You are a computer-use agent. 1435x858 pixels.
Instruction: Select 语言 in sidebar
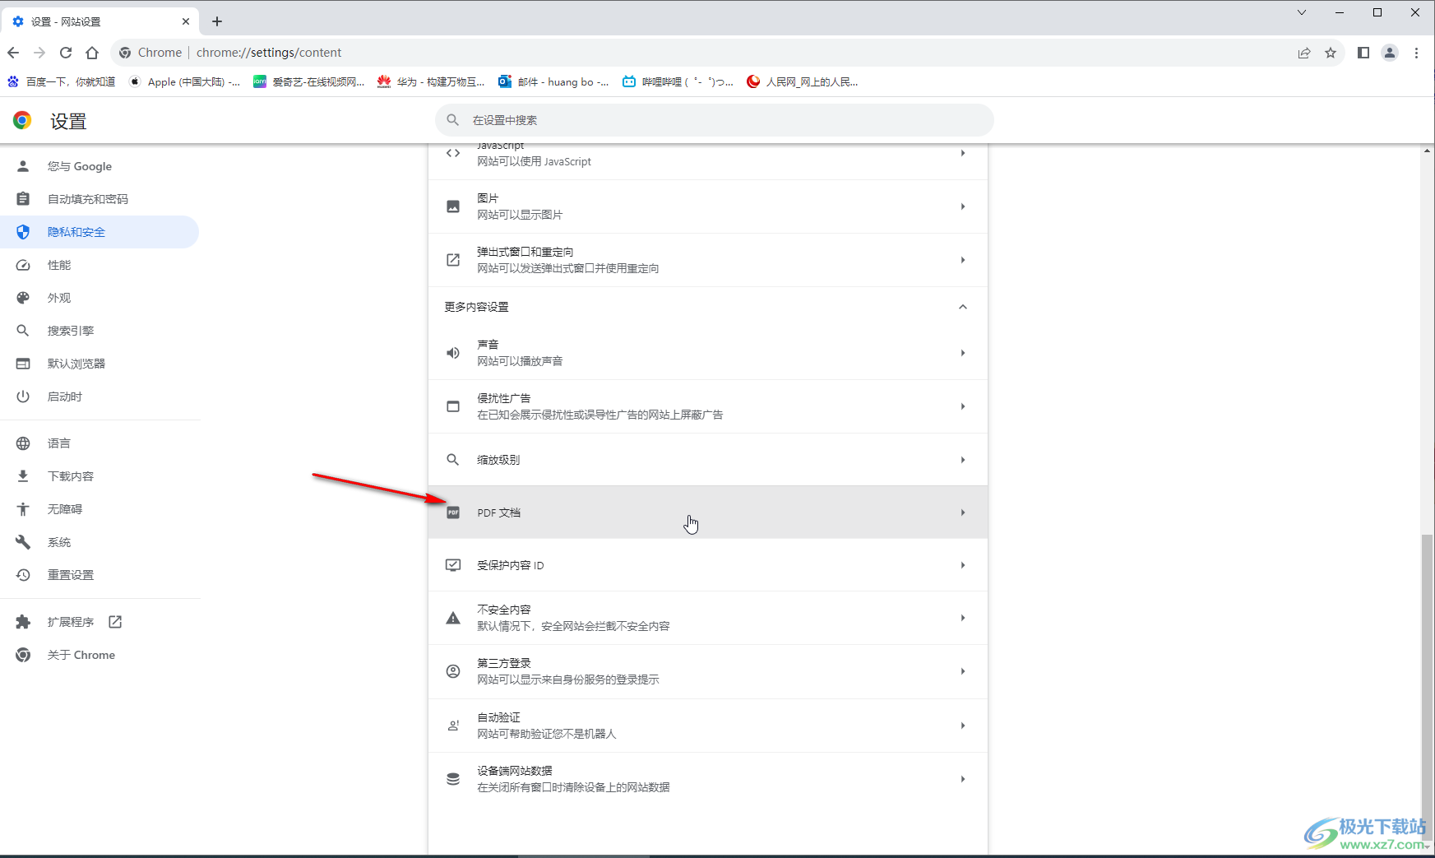click(100, 443)
